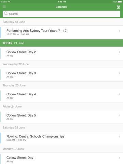Expand chevron beside Cotlew Street: Day 2
Screen dimensions: 123x164
pos(119,52)
